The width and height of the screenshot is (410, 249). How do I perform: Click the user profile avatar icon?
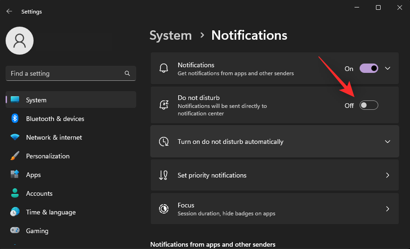[19, 40]
